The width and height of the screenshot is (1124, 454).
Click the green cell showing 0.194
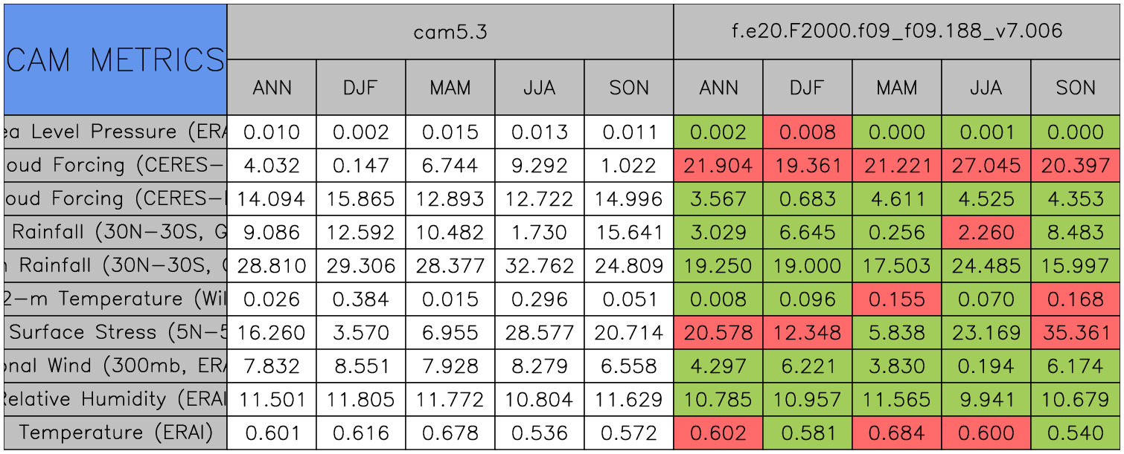[986, 366]
